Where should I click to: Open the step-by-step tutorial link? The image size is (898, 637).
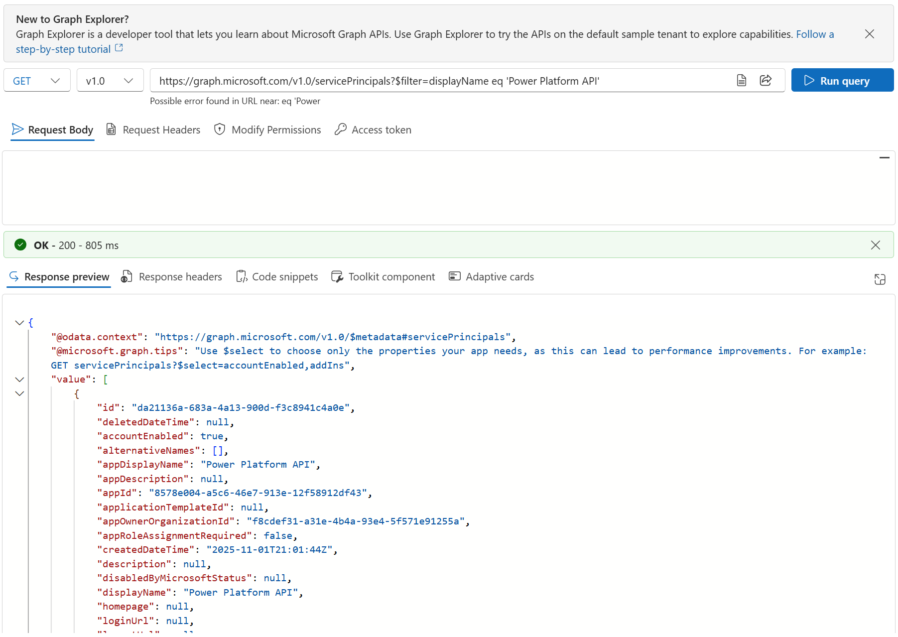(x=63, y=48)
